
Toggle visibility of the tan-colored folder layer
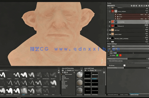tap(108, 34)
